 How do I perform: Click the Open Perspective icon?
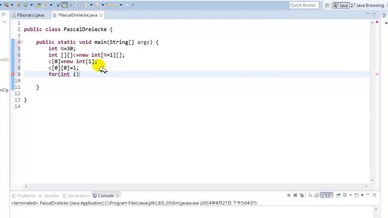(x=327, y=5)
